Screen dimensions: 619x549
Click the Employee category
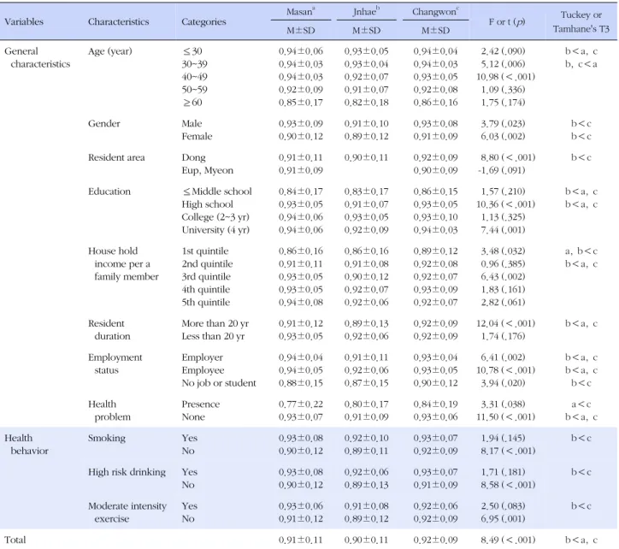[x=203, y=370]
